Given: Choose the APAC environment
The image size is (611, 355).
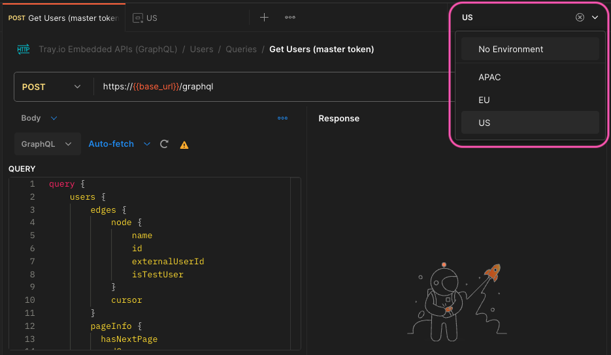Looking at the screenshot, I should point(489,77).
